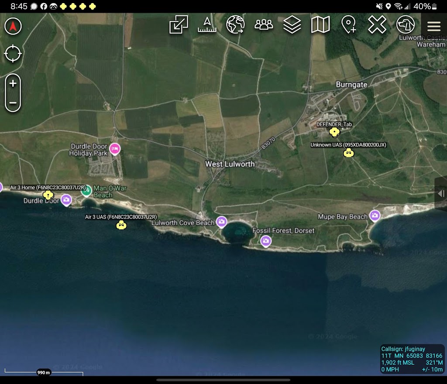This screenshot has height=384, width=447.
Task: Select the Unknown UAS drone marker
Action: (348, 153)
